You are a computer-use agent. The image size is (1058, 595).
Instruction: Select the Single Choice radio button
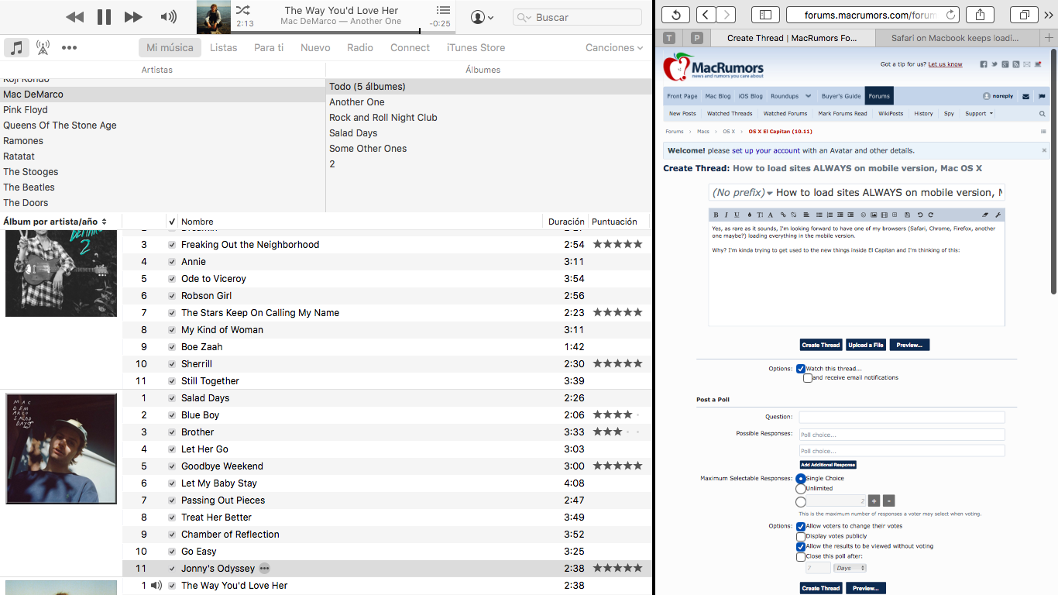pyautogui.click(x=801, y=479)
